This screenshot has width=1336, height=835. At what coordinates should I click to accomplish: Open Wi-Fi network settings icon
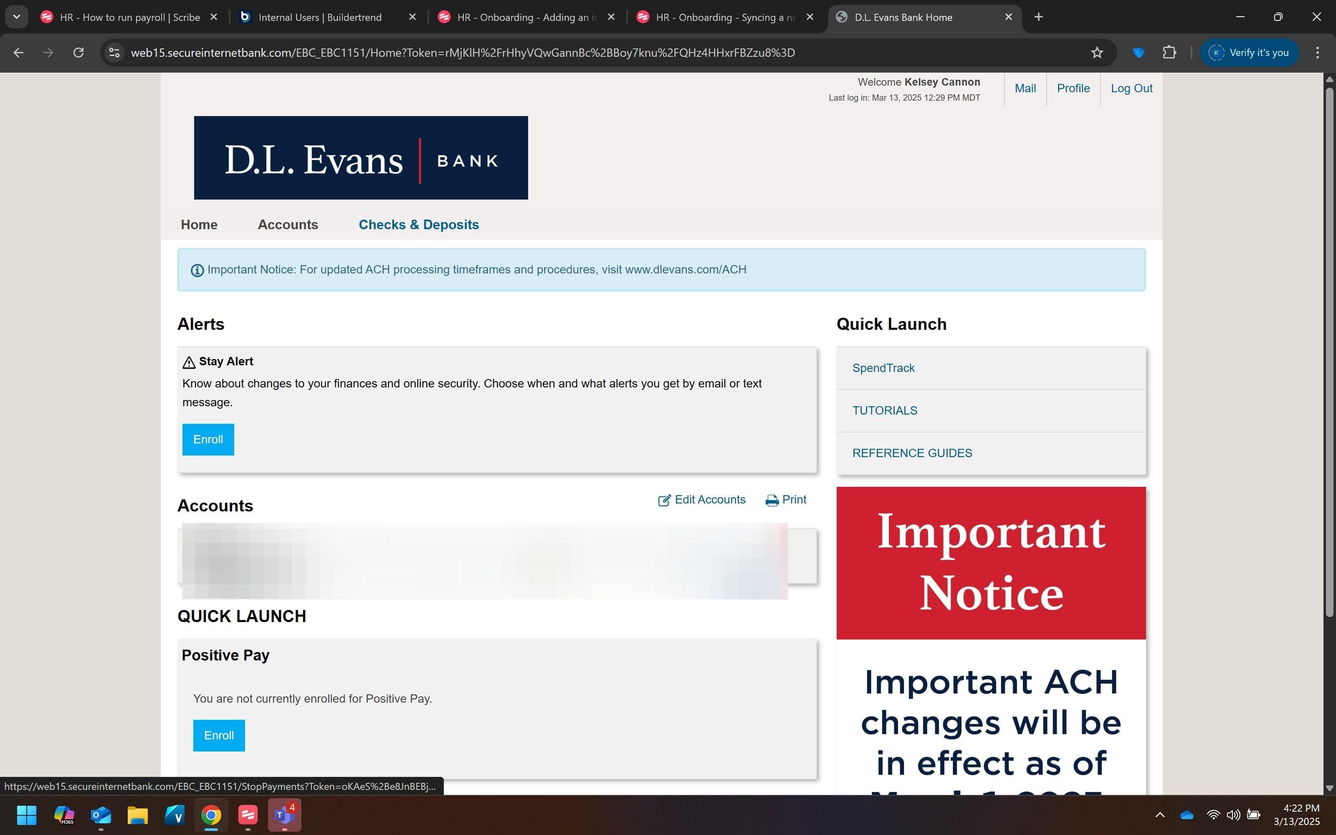(x=1213, y=815)
